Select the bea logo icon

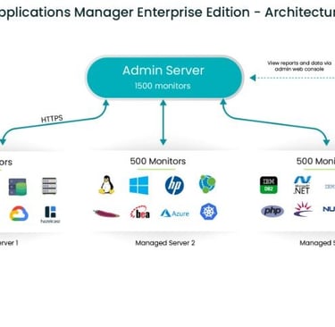point(140,213)
